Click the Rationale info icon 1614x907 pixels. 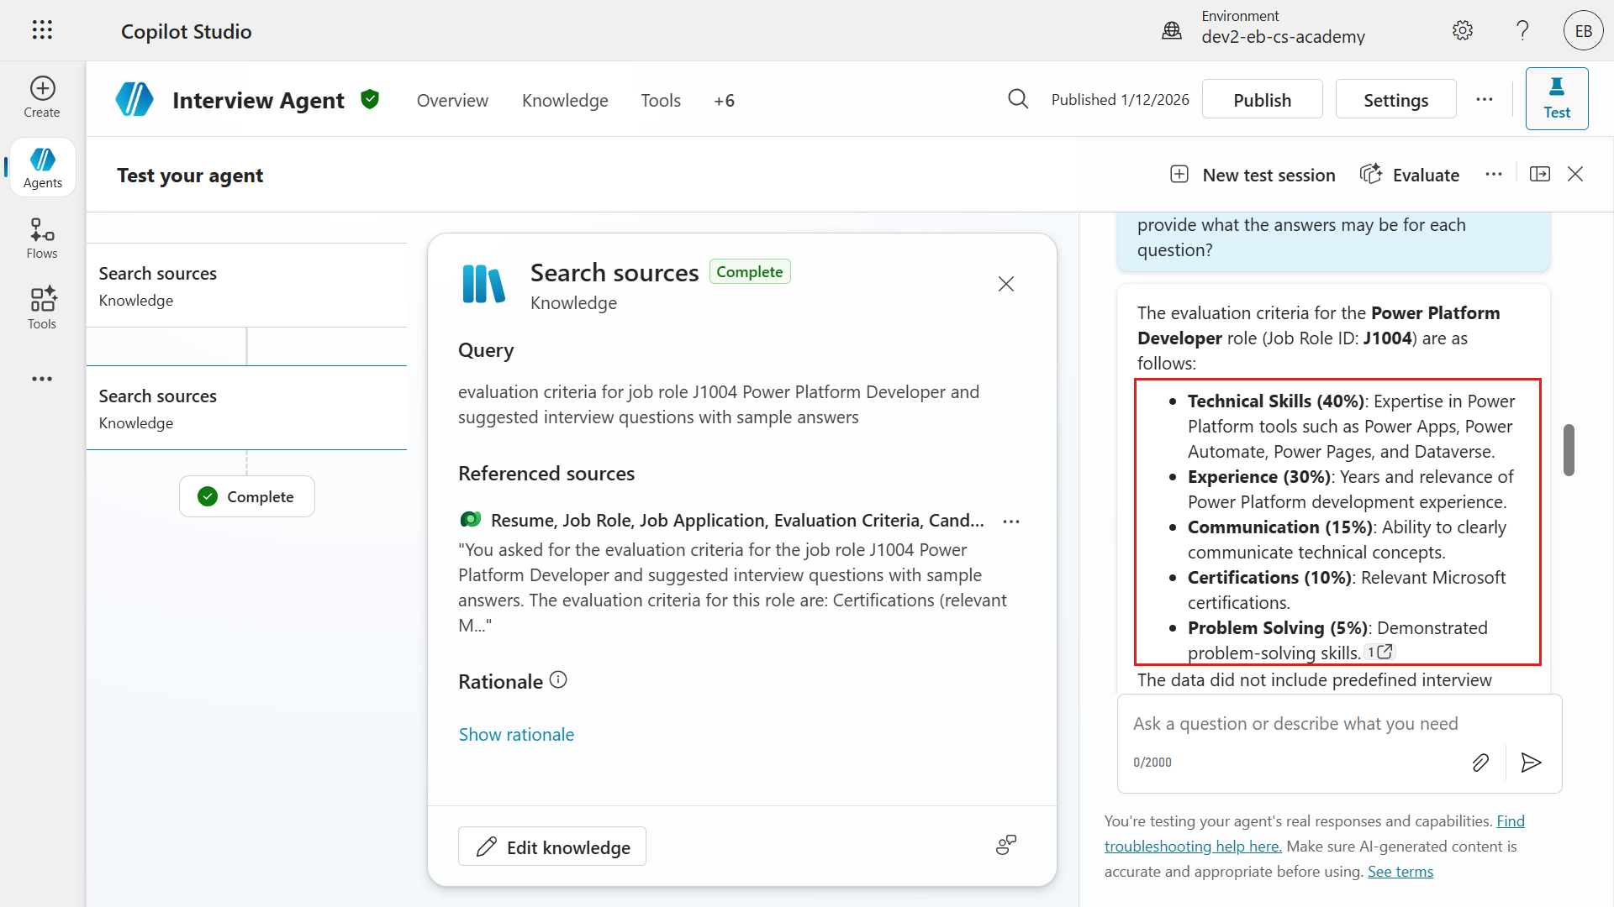(558, 680)
